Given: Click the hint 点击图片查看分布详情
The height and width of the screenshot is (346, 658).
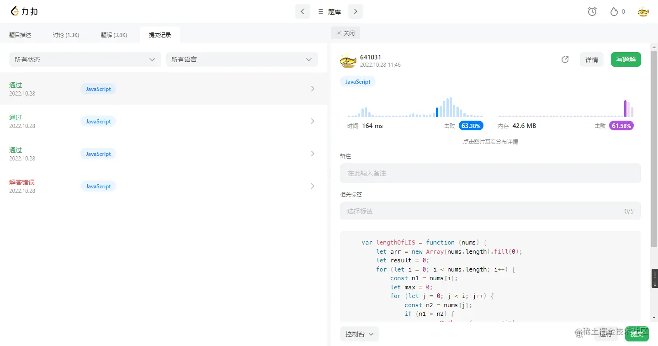Looking at the screenshot, I should (490, 142).
